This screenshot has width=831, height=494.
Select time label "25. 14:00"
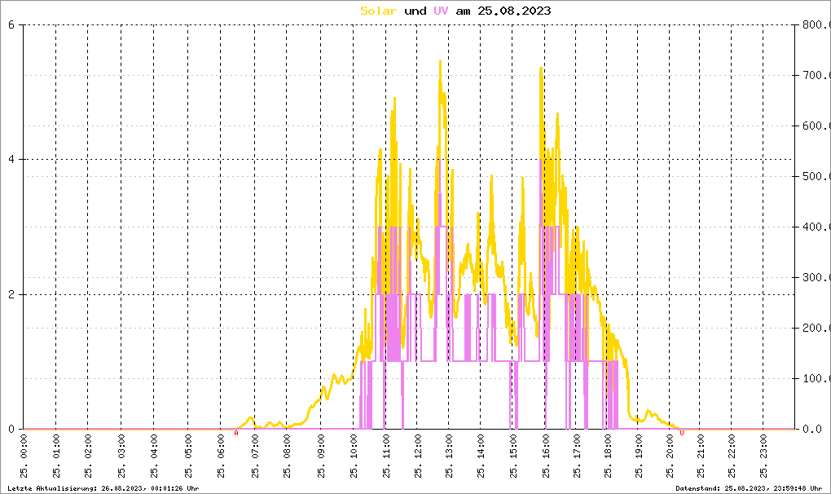click(481, 457)
